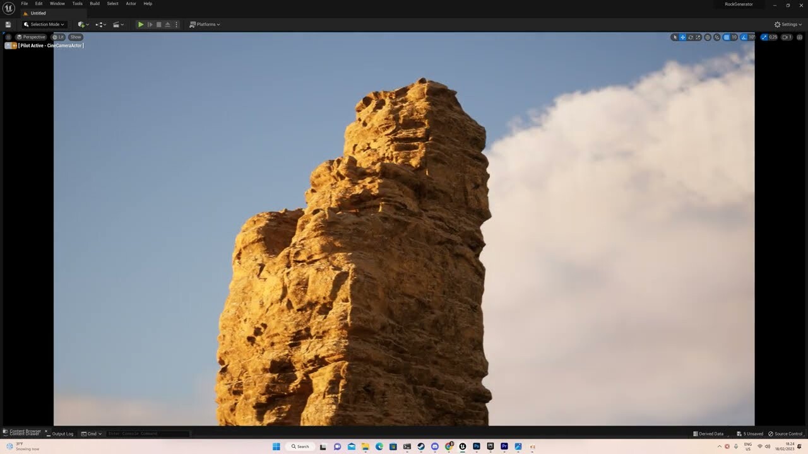
Task: Select the Move tool in the viewport
Action: [x=682, y=37]
